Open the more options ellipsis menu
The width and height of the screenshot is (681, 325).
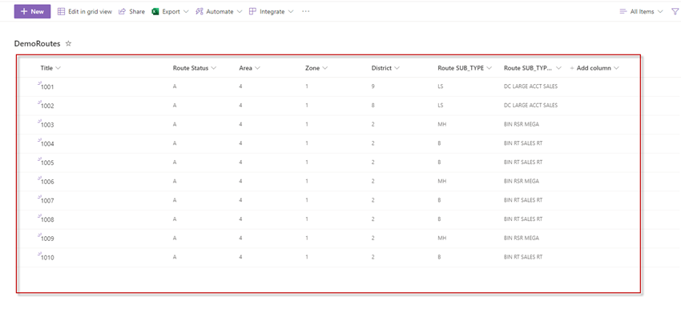coord(306,12)
